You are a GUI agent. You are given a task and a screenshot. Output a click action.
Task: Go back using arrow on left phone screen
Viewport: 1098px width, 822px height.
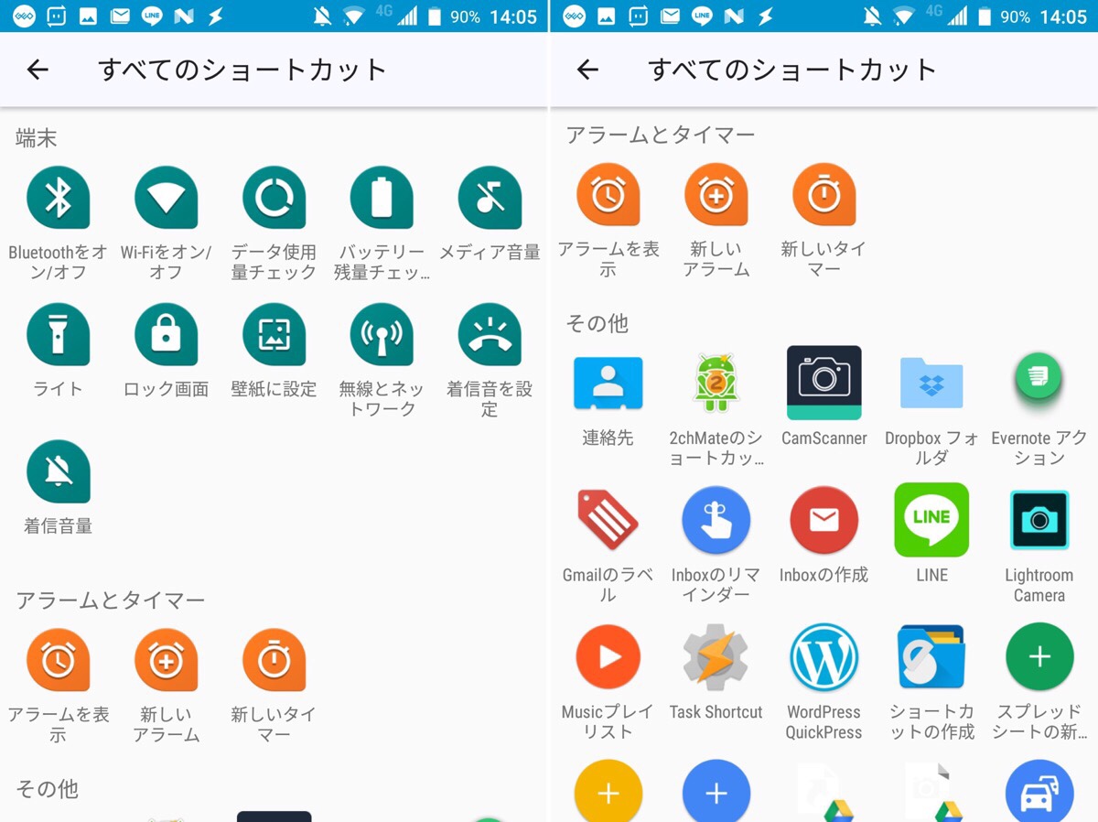tap(38, 70)
